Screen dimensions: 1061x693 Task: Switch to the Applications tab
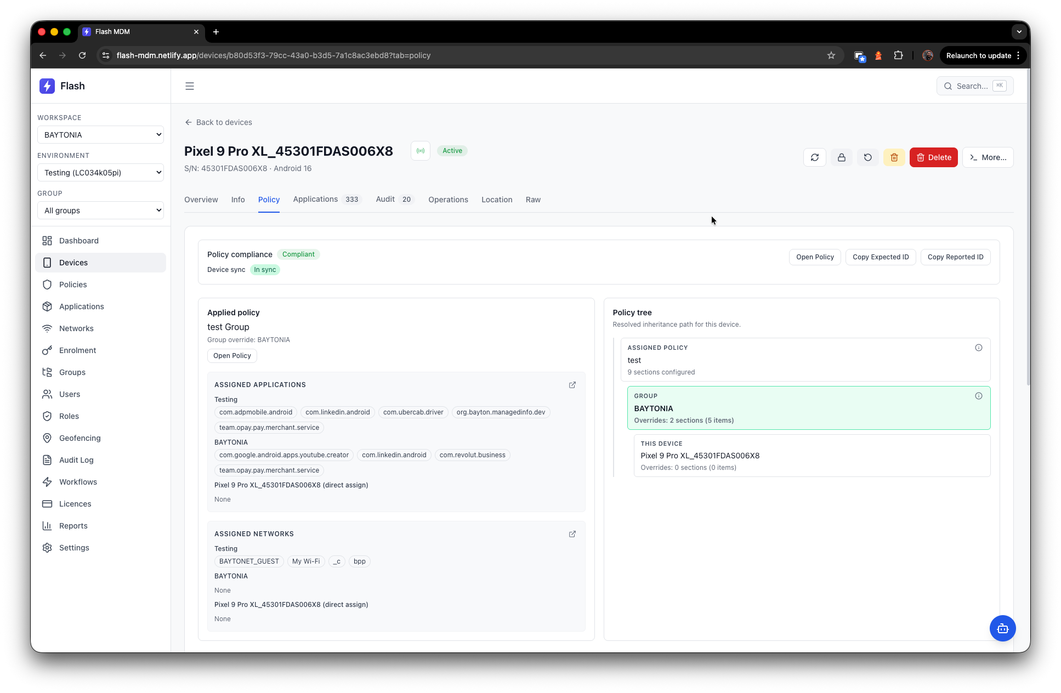coord(315,200)
